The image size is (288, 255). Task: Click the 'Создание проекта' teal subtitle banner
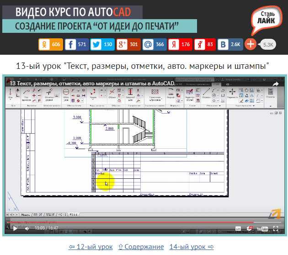point(100,26)
